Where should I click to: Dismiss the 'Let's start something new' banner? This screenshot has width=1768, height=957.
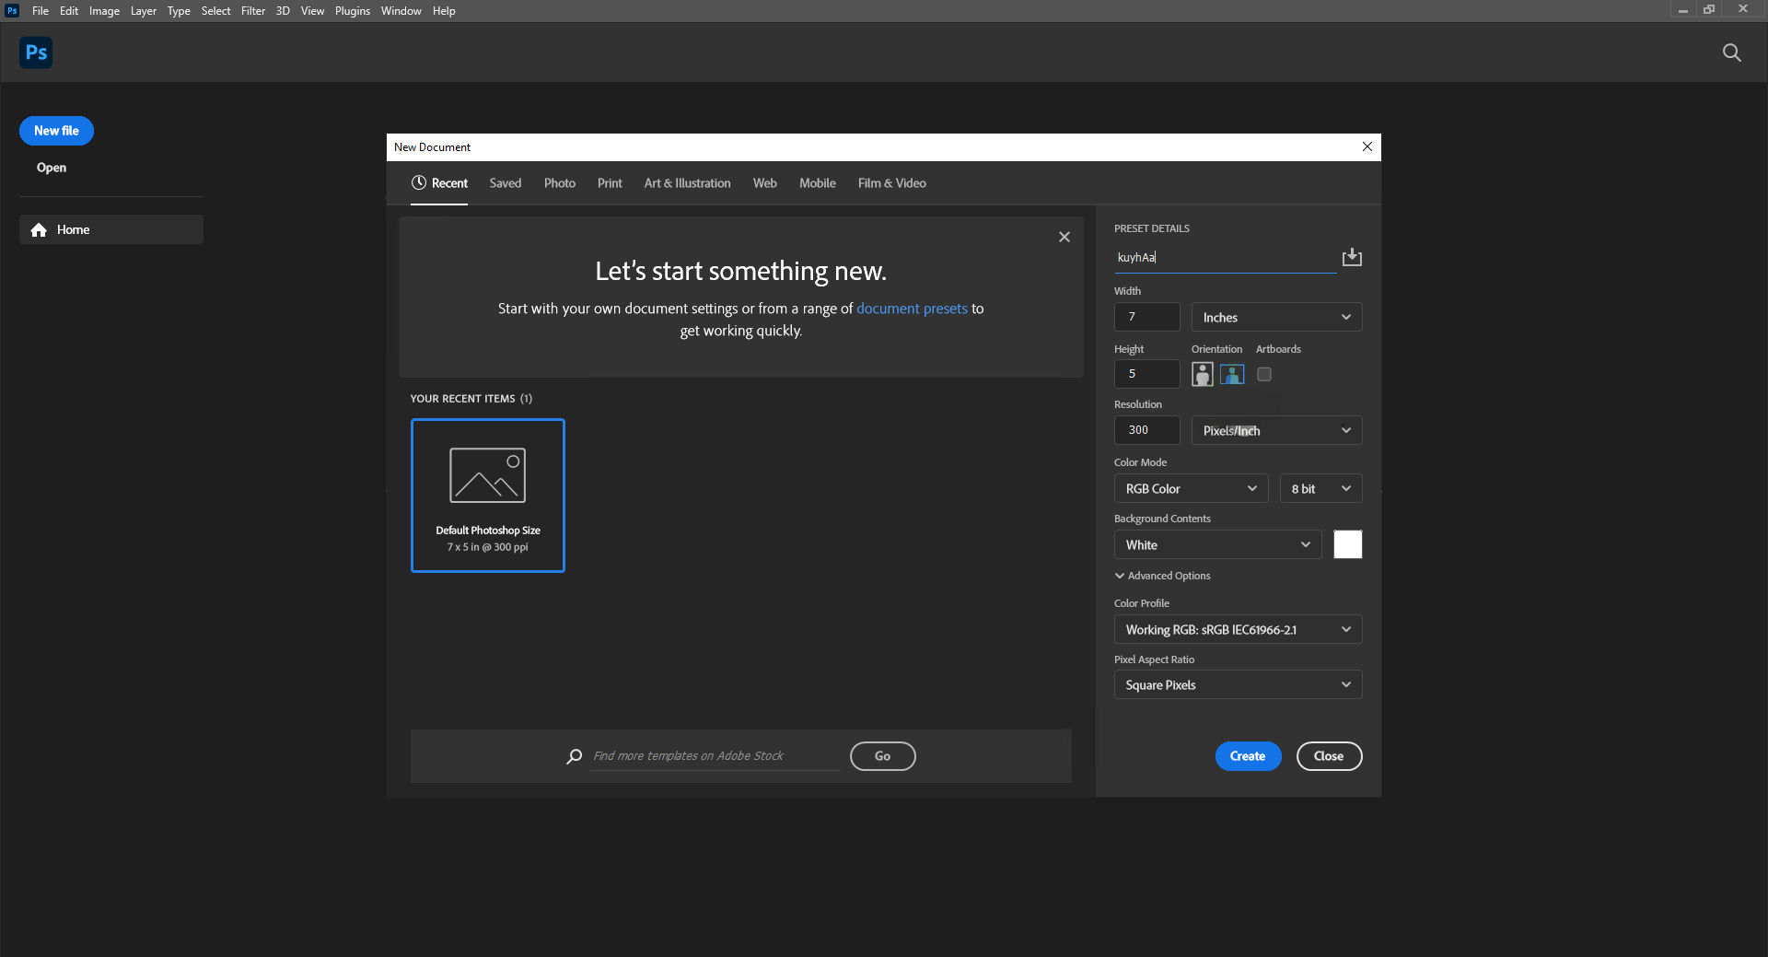pyautogui.click(x=1064, y=237)
